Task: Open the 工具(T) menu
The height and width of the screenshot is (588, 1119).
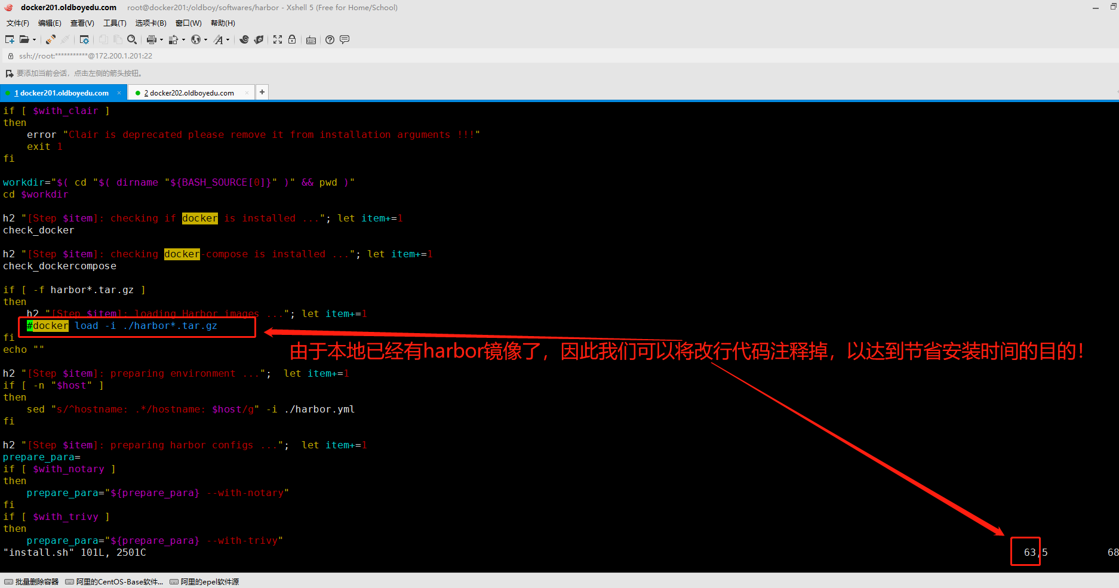Action: tap(115, 23)
